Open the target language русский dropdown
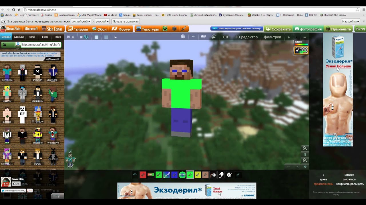The image size is (366, 205). (x=102, y=21)
